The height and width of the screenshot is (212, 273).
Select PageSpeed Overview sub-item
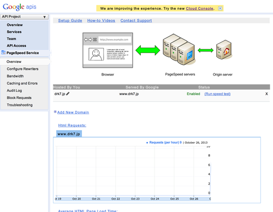point(14,62)
